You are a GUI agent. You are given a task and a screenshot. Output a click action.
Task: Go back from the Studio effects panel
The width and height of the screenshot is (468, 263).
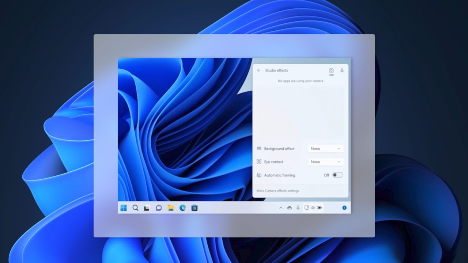tap(259, 70)
